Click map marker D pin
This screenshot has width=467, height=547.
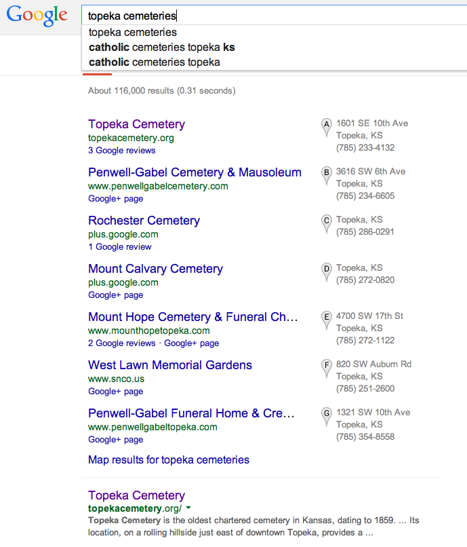tap(327, 269)
